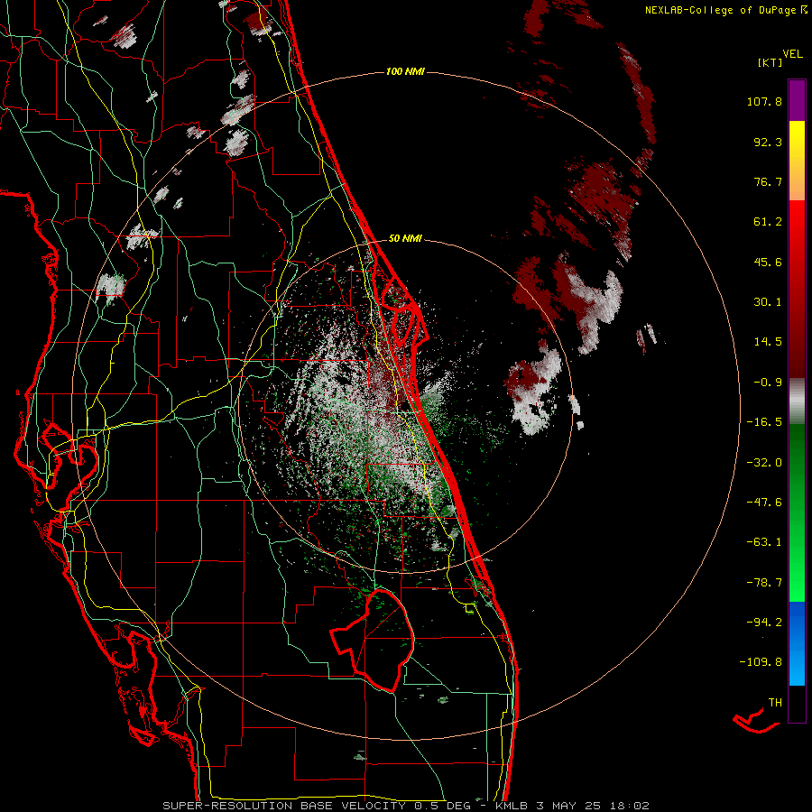Click the -109.8 legend value

pyautogui.click(x=761, y=662)
